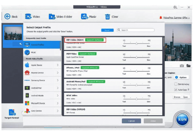The height and width of the screenshot is (131, 193).
Task: Click the Done button
Action: (x=153, y=121)
